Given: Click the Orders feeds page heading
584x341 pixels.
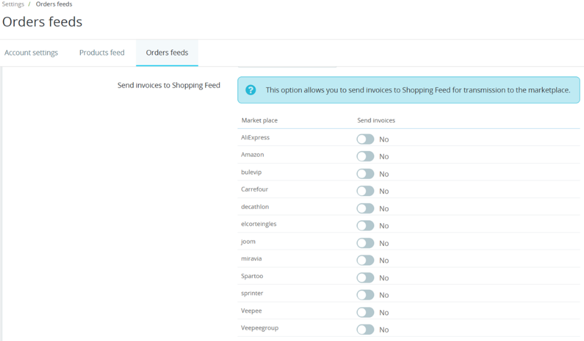Looking at the screenshot, I should 42,22.
